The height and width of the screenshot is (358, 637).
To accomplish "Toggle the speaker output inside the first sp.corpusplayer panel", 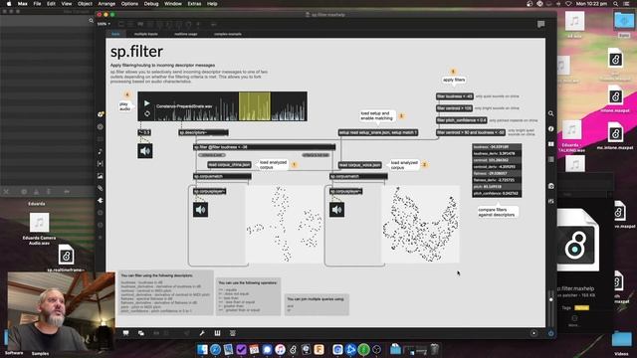I will point(201,210).
